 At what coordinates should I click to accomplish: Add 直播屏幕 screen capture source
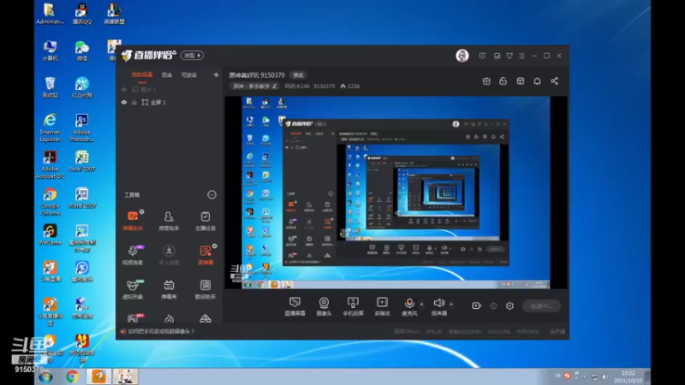pyautogui.click(x=295, y=306)
